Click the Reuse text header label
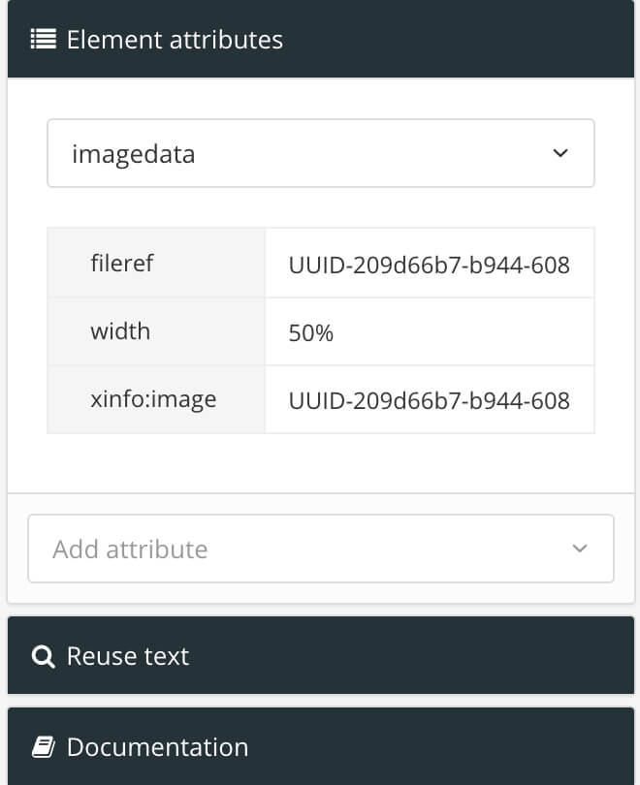The width and height of the screenshot is (640, 785). coord(126,656)
